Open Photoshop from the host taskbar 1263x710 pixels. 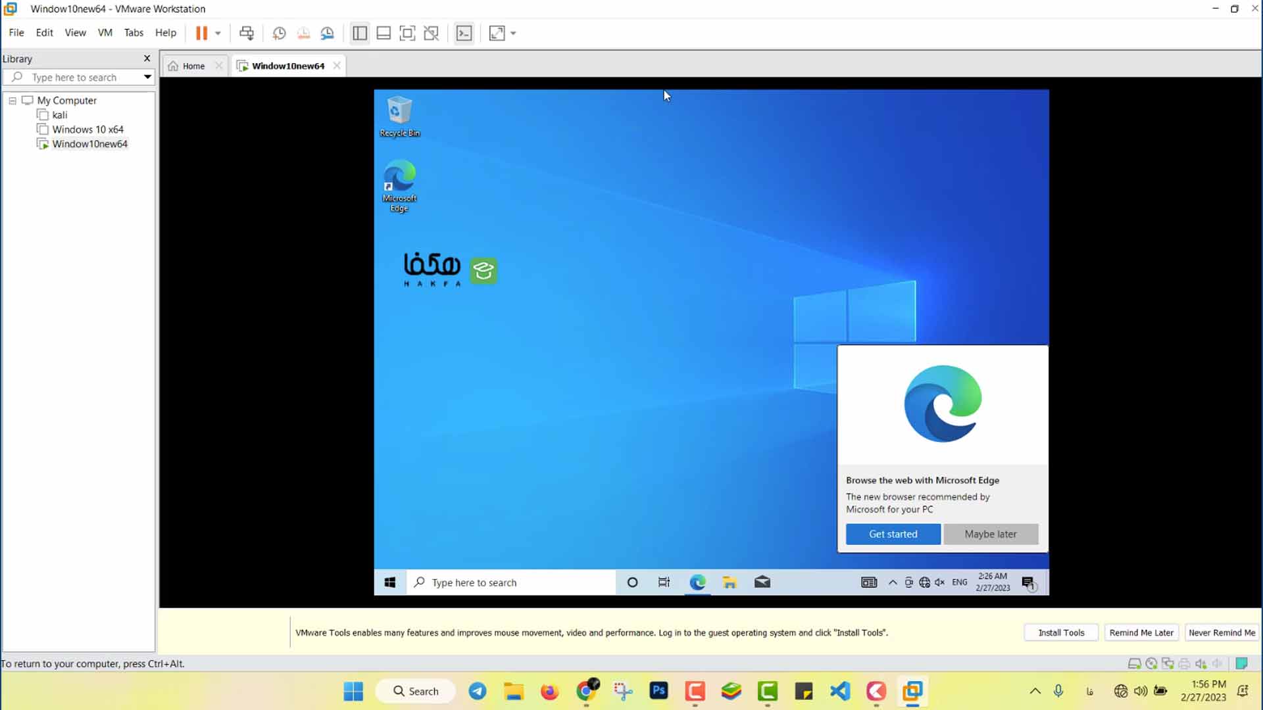[x=658, y=691]
